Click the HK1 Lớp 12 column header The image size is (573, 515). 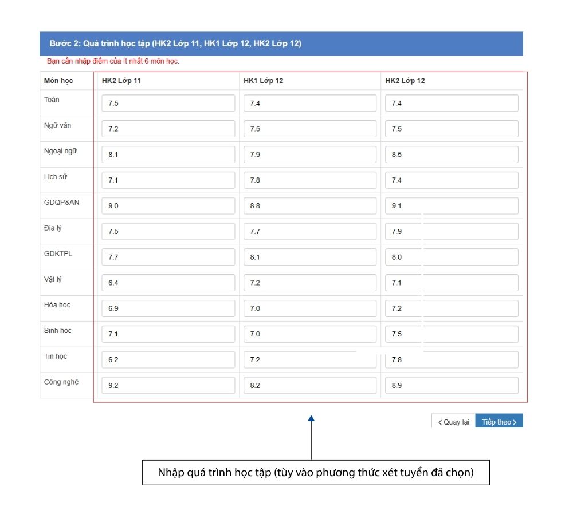pos(263,81)
